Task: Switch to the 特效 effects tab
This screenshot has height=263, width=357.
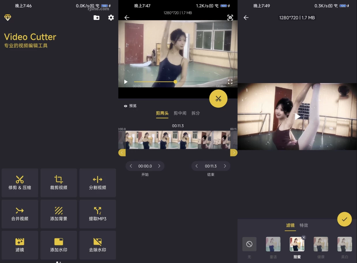Action: 304,225
